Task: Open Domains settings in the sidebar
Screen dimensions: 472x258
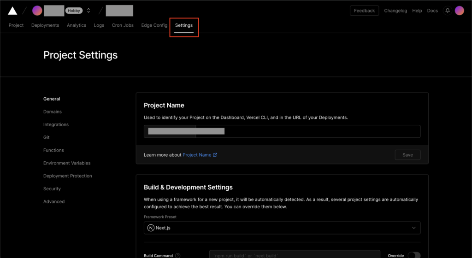Action: (53, 112)
